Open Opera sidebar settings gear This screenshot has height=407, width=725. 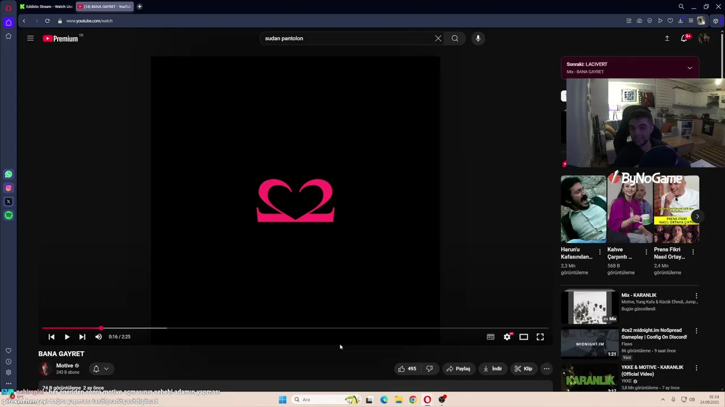8,373
